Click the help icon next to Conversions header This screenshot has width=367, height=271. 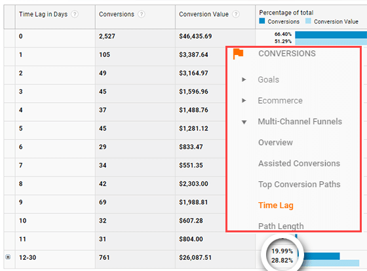tap(142, 14)
